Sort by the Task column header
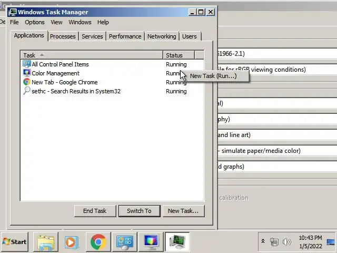Image resolution: width=337 pixels, height=253 pixels. click(x=92, y=55)
